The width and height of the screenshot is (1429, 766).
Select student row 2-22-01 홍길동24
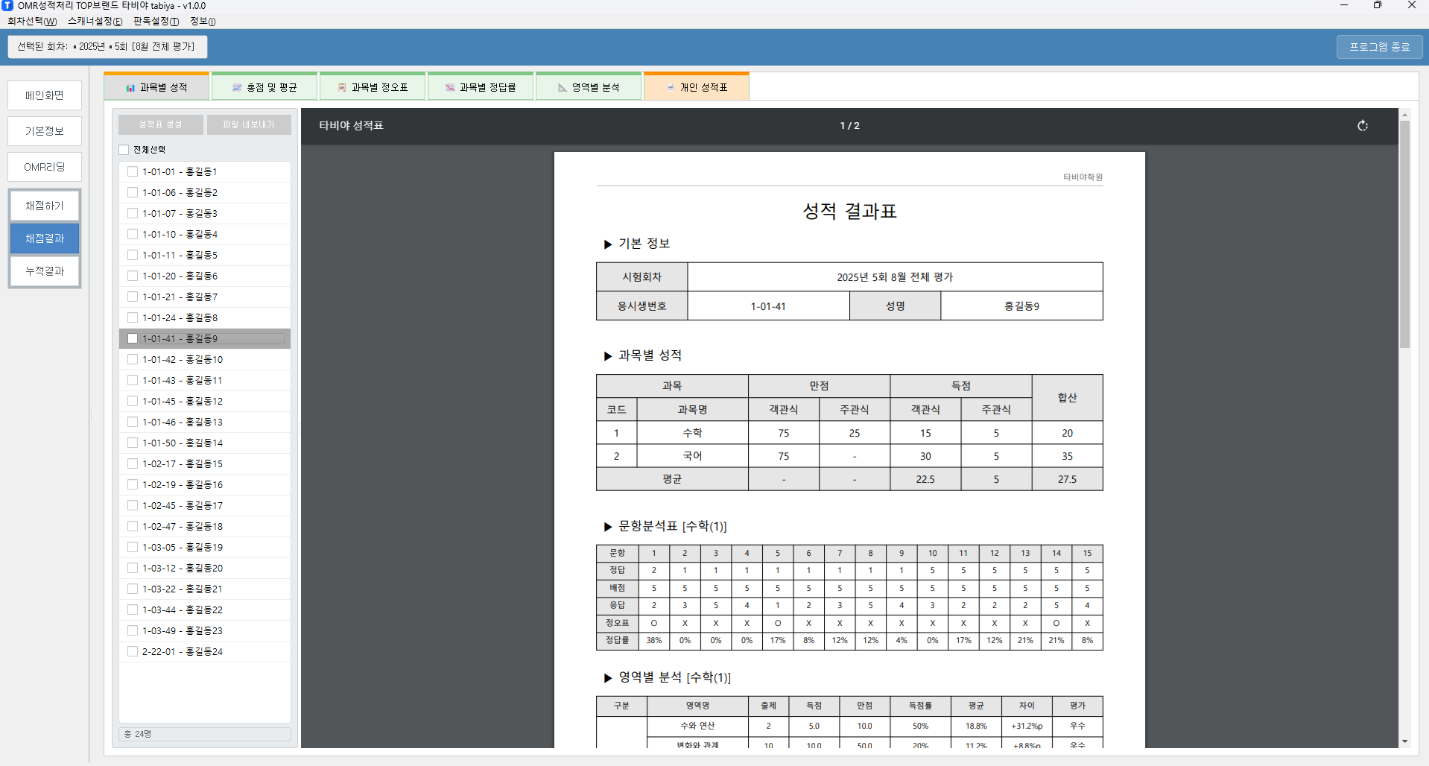pos(183,651)
